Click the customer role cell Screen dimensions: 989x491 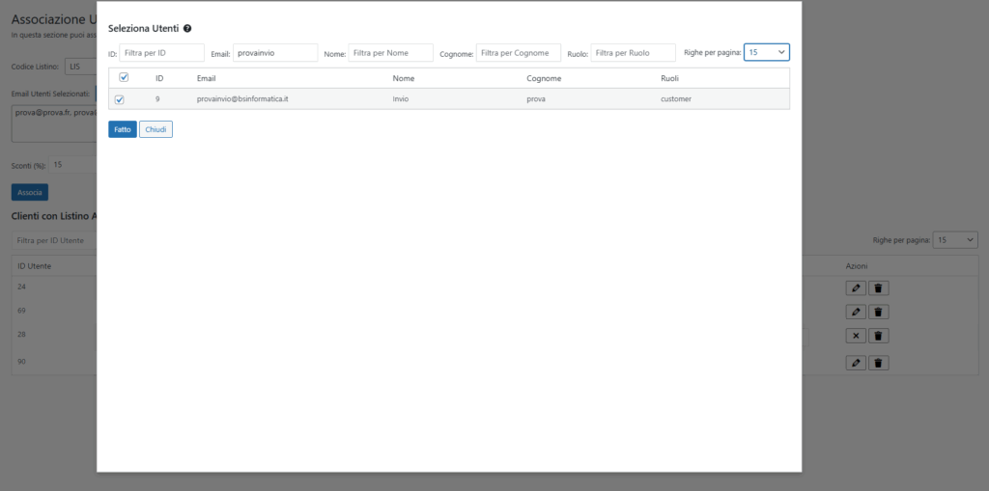point(676,99)
